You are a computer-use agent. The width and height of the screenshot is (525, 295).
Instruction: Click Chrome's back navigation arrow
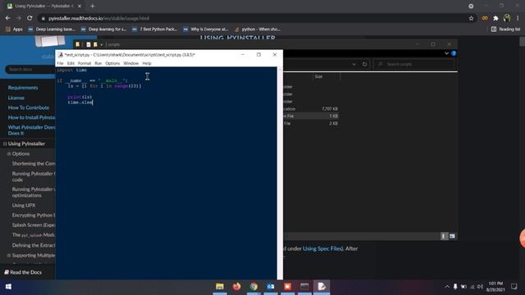coord(7,18)
